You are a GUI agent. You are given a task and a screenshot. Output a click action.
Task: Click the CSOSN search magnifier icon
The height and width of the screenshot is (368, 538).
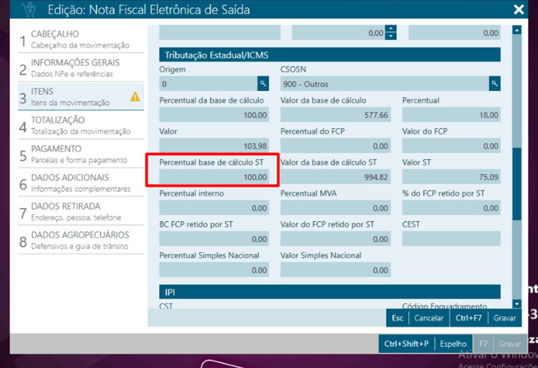pyautogui.click(x=494, y=84)
